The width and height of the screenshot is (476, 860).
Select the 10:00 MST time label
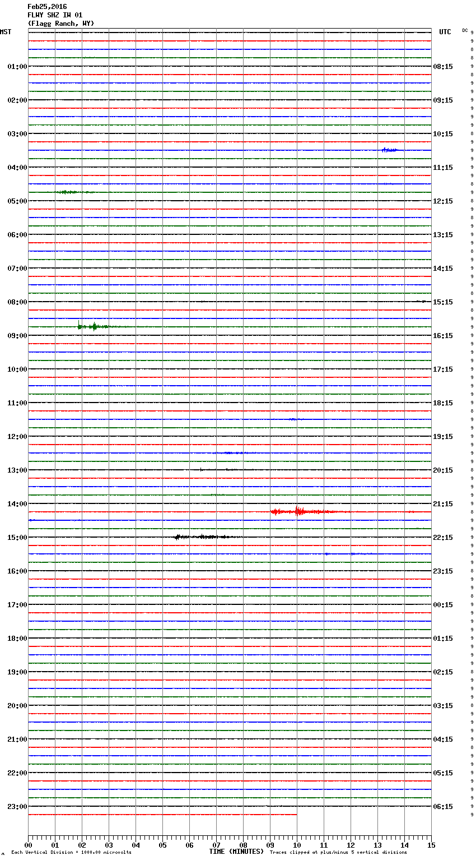[x=17, y=369]
